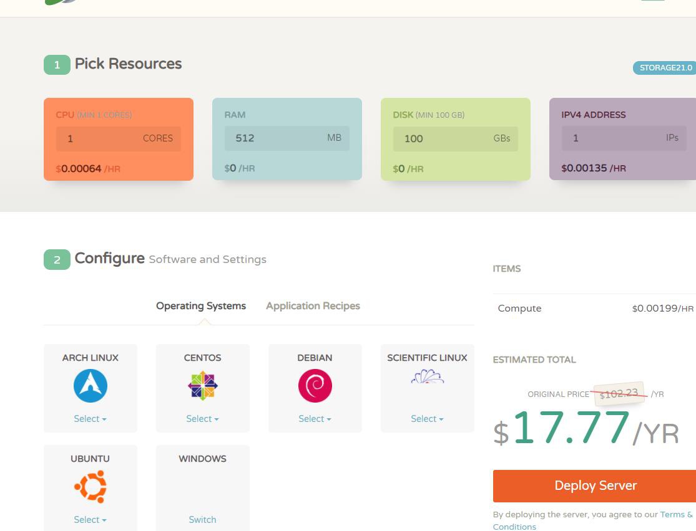
Task: Click the Arch Linux logo icon
Action: (x=91, y=386)
